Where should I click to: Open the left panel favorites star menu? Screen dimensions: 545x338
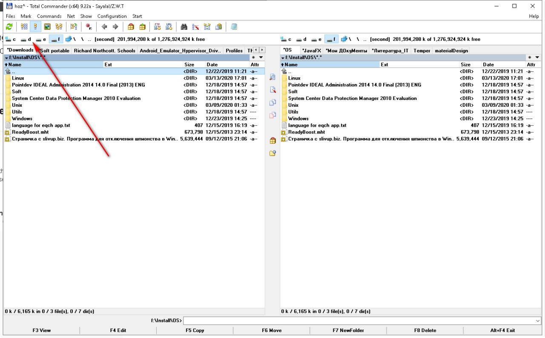(253, 57)
